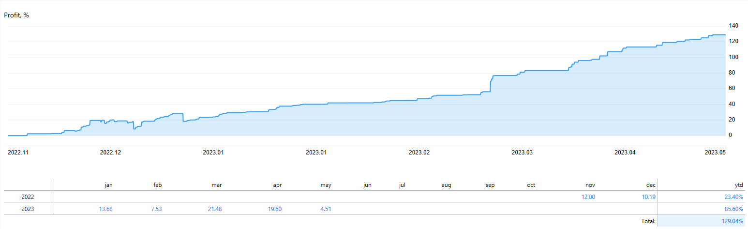This screenshot has width=748, height=229.
Task: Click the 'ytd' column header
Action: (x=738, y=185)
